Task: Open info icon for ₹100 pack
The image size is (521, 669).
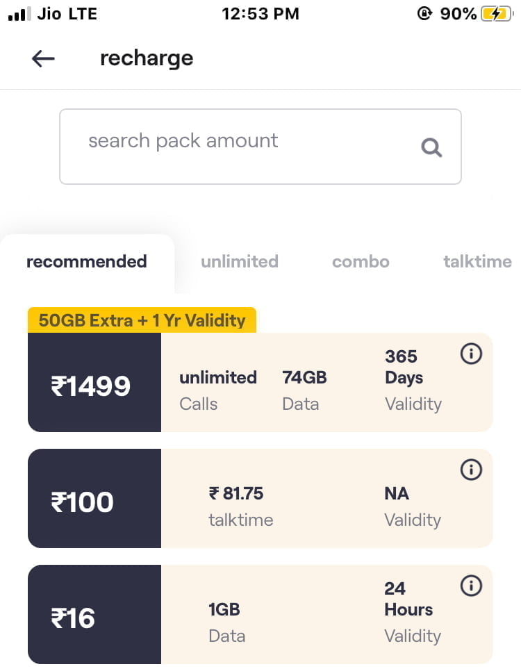Action: (x=471, y=470)
